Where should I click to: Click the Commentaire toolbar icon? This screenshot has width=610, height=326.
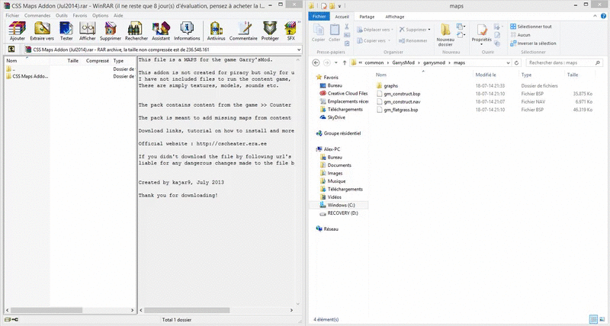click(243, 28)
